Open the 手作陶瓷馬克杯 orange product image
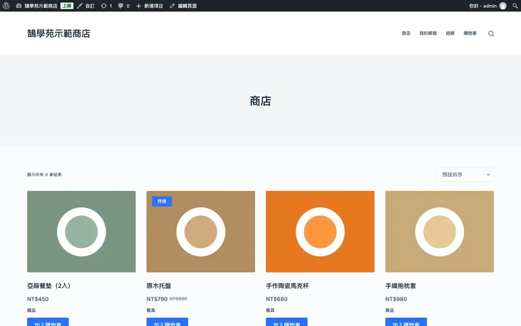This screenshot has height=326, width=521. (320, 232)
